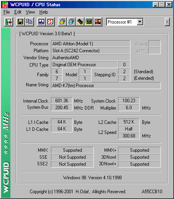Click the L1 I-Cache value 64 K
This screenshot has height=199, width=174.
click(x=62, y=122)
